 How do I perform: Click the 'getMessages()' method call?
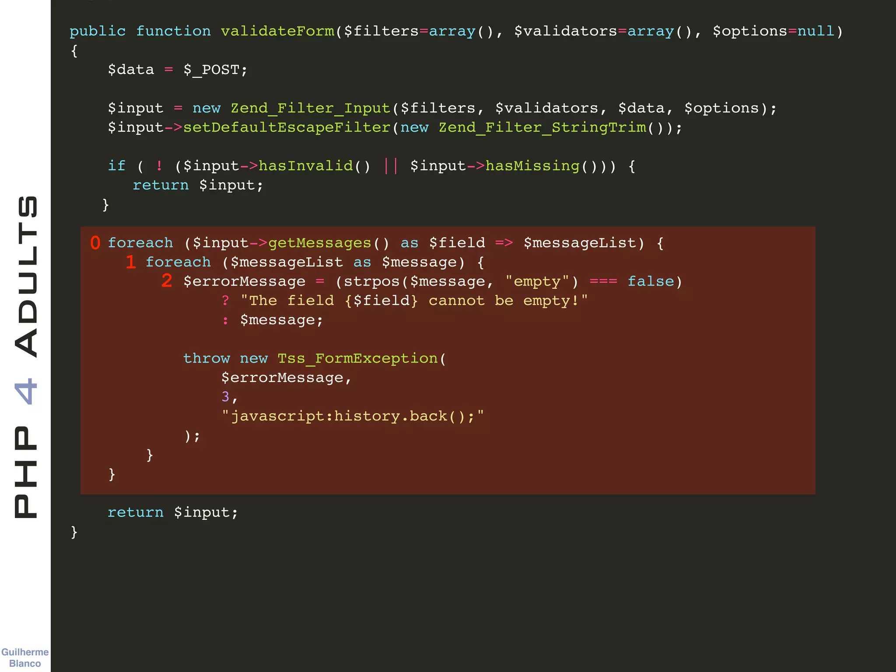(x=329, y=243)
